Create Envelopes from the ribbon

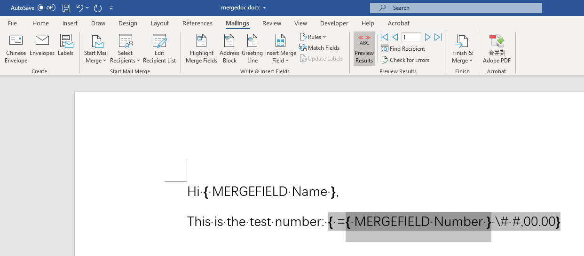pyautogui.click(x=42, y=46)
